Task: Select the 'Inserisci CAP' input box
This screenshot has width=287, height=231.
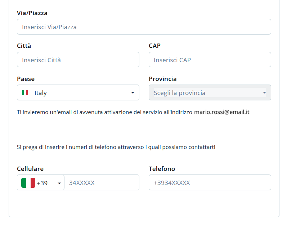Action: (210, 60)
